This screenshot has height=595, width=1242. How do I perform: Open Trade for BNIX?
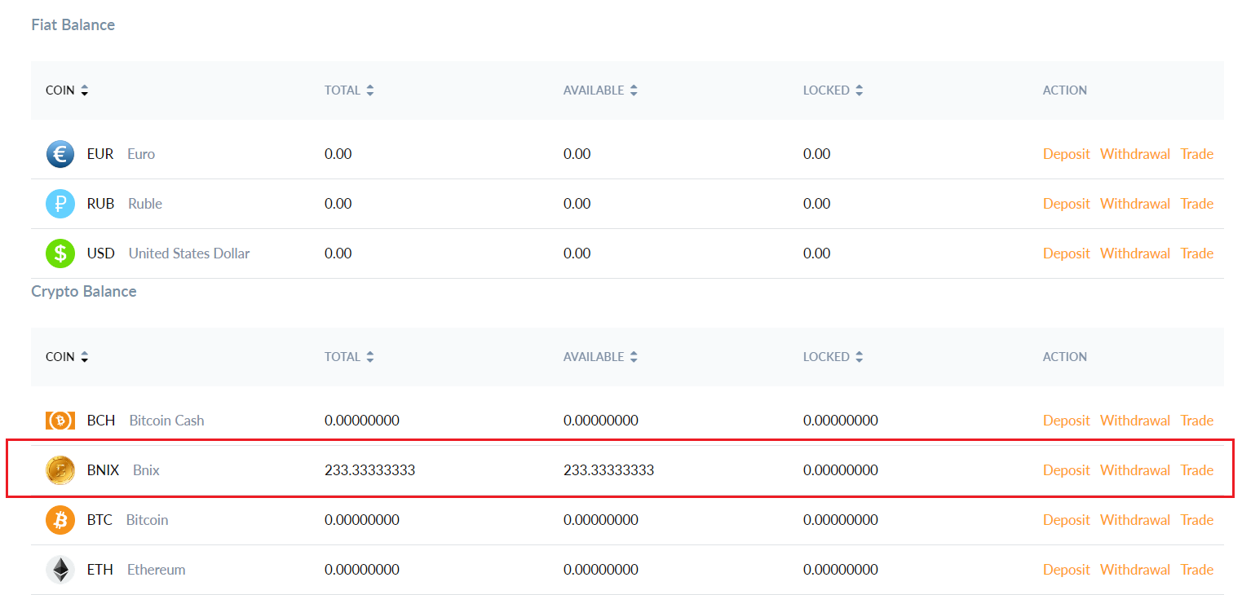click(1197, 470)
